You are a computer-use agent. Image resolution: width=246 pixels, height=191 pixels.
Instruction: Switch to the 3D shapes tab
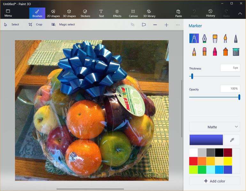(x=69, y=13)
